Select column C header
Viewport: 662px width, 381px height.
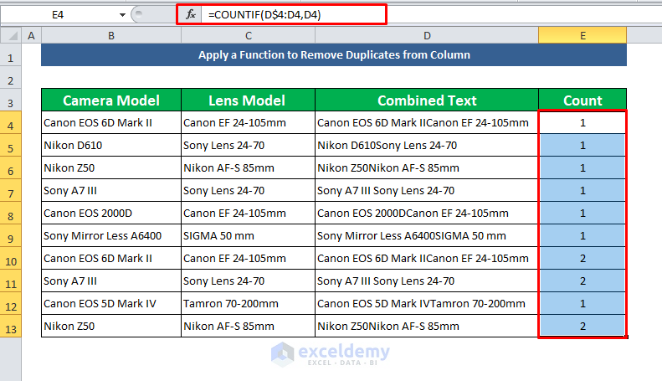[x=249, y=35]
